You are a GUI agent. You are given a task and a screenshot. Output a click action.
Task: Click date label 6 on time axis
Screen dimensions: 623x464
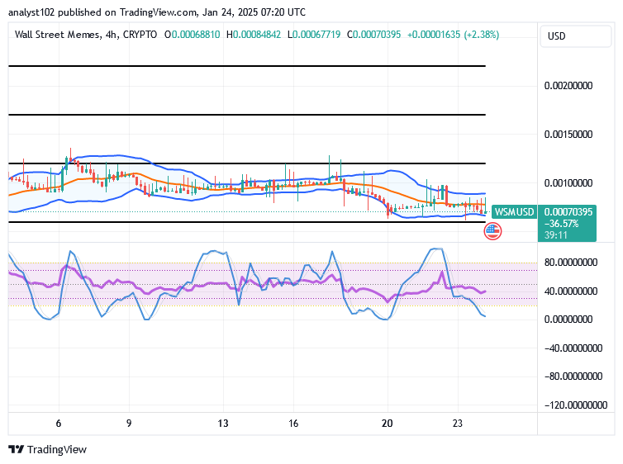click(59, 424)
